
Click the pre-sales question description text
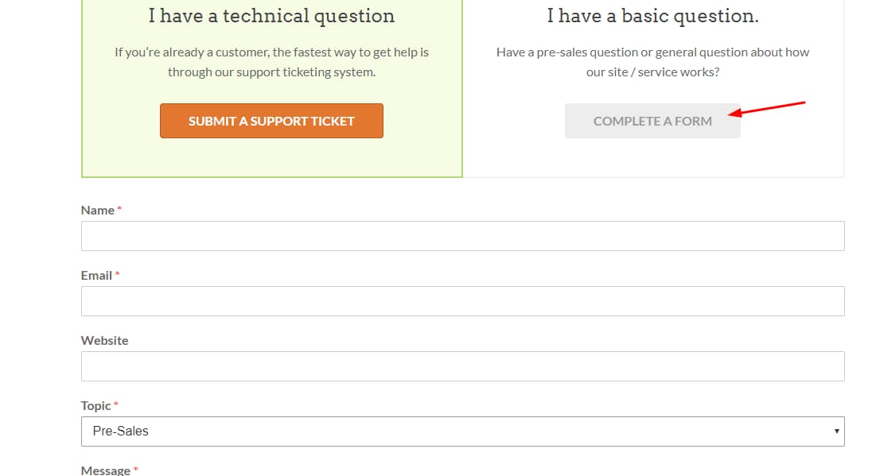[x=652, y=62]
